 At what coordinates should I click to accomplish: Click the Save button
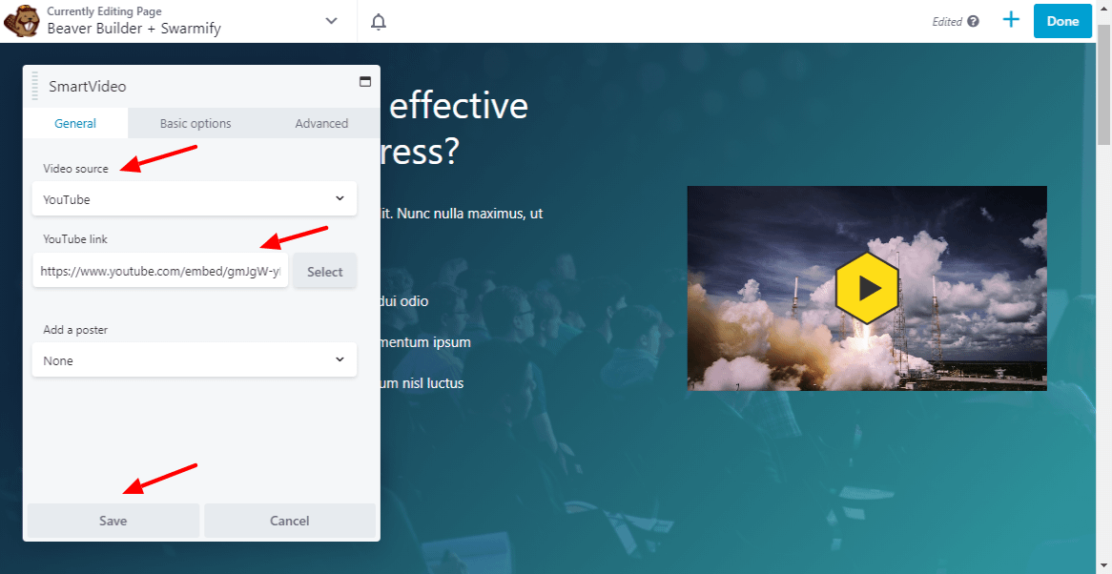click(x=113, y=521)
